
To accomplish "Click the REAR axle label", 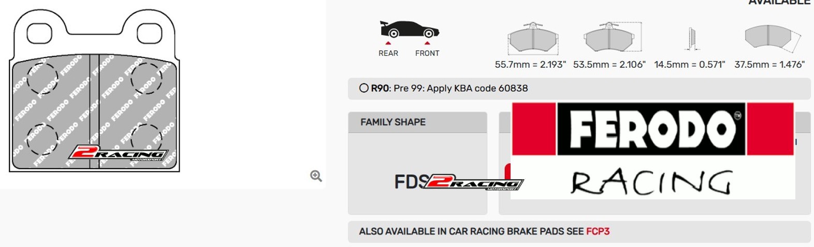I will tap(388, 53).
